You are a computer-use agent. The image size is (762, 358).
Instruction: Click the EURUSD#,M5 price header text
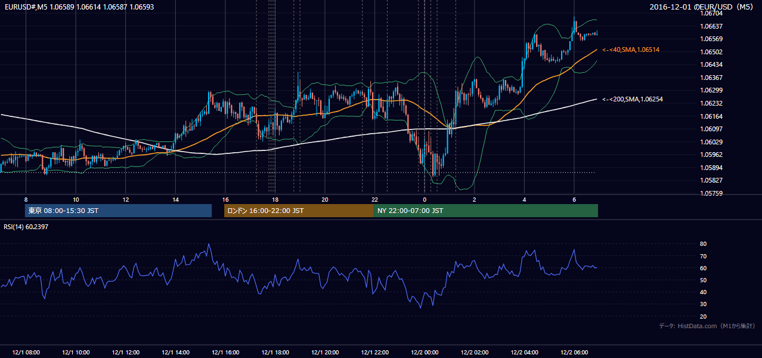pos(78,7)
